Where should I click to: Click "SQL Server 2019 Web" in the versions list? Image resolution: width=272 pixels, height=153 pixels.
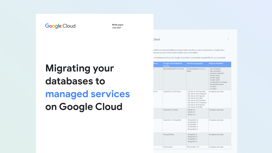tap(195, 107)
